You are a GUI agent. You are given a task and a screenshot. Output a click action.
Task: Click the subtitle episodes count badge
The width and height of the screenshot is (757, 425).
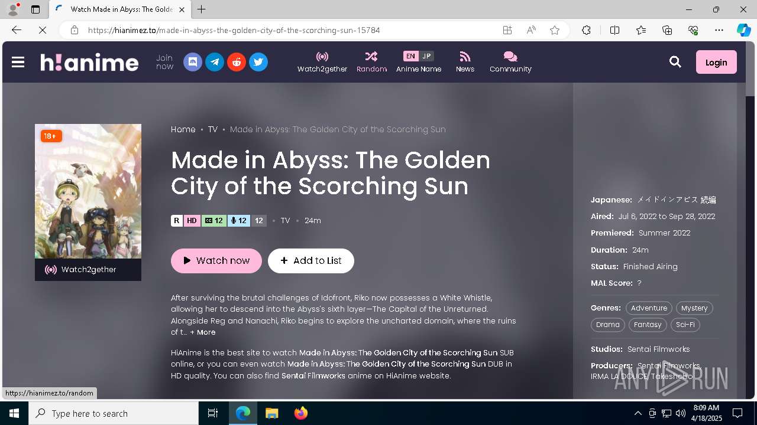(x=213, y=221)
